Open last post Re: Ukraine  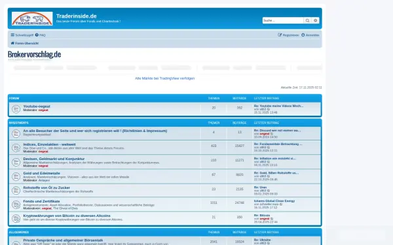[263, 240]
